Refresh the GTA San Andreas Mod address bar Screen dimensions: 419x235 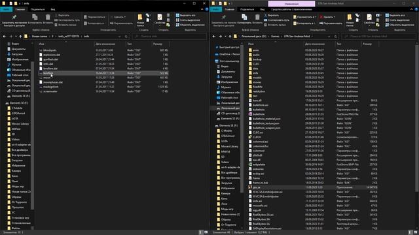[x=336, y=37]
